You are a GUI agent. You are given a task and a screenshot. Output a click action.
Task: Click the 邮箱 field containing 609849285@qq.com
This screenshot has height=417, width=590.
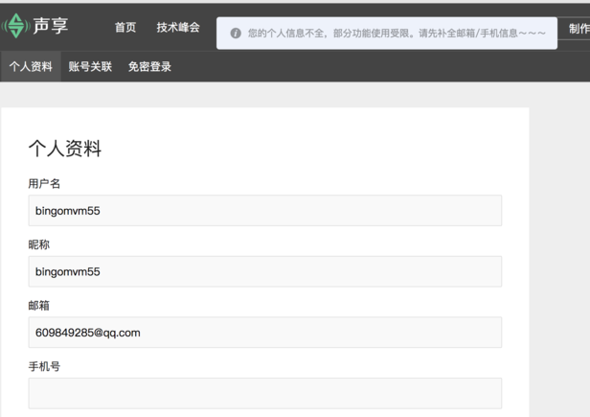pos(264,333)
